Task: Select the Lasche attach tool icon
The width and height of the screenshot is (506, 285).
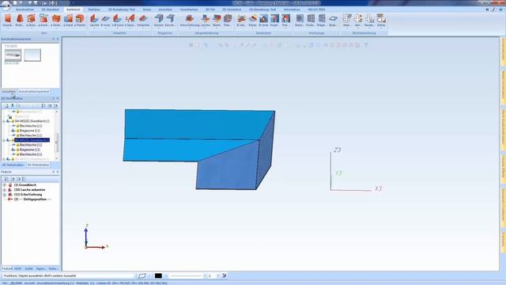Action: [94, 18]
